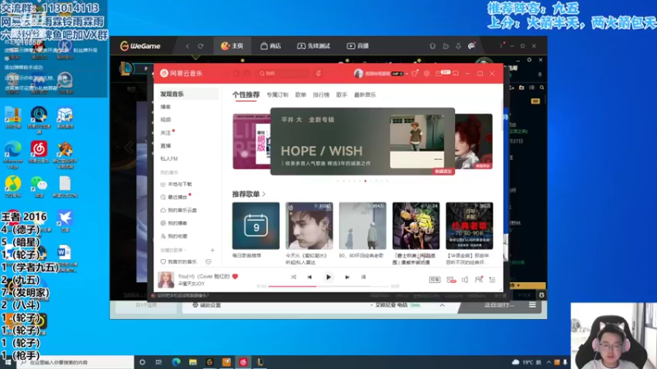Go back with header back arrow

(x=237, y=73)
